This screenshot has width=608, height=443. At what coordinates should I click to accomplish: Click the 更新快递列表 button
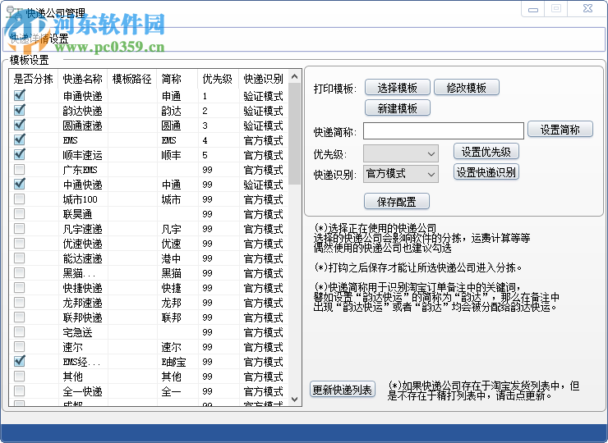(x=343, y=390)
